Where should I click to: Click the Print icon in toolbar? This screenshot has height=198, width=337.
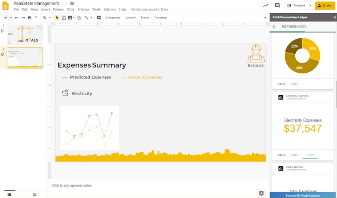[x=29, y=17]
